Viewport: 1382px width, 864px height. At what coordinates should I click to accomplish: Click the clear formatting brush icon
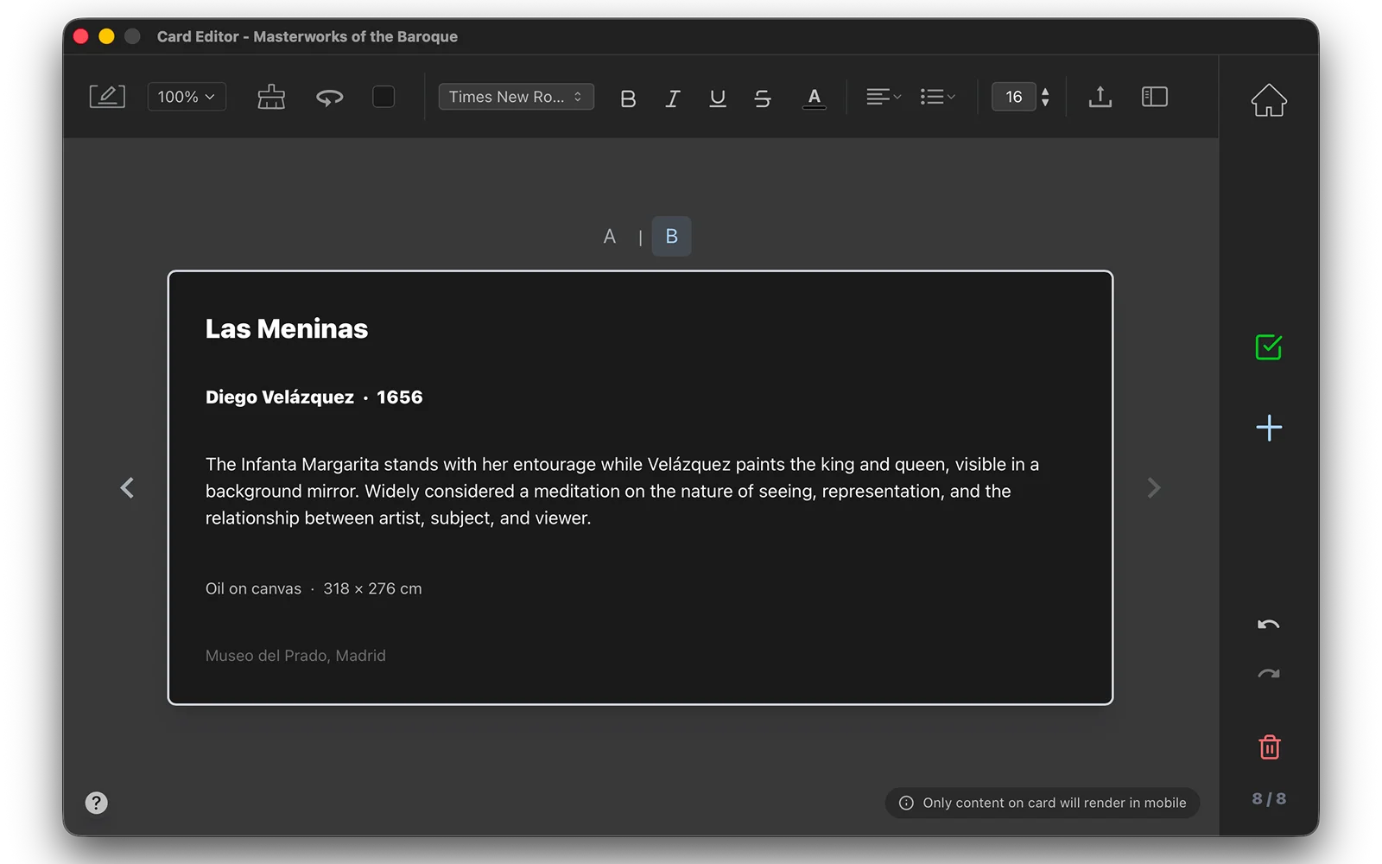(x=271, y=97)
